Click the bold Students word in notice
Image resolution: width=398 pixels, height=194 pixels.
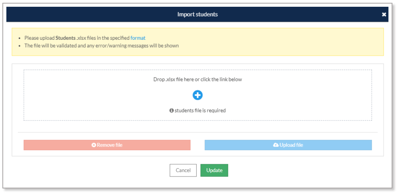pos(66,38)
